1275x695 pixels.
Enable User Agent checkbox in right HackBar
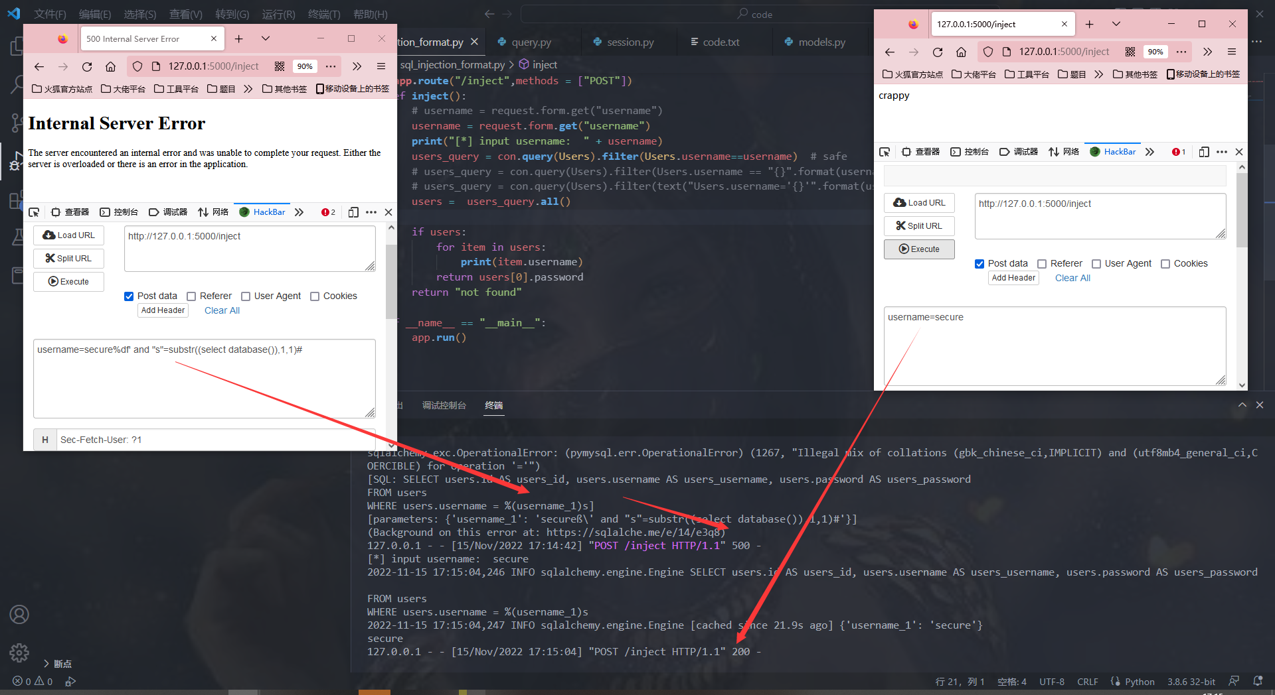pos(1096,264)
